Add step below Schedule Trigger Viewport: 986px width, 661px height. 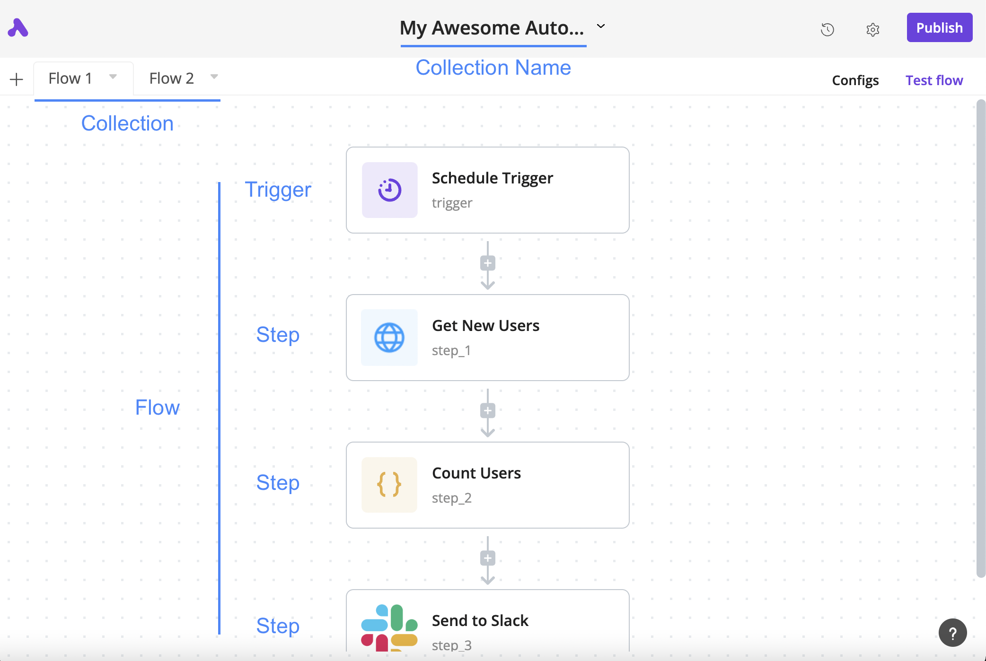point(487,263)
